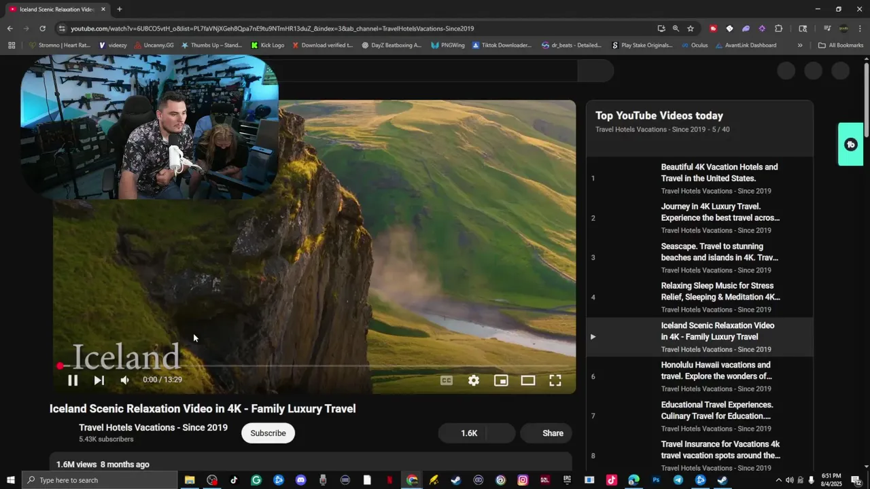
Task: Choose 'Honolulu Hawaii vacations and travel' video
Action: click(x=699, y=376)
